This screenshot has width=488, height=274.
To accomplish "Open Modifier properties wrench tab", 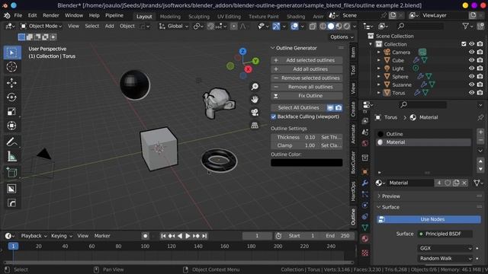I will click(364, 183).
